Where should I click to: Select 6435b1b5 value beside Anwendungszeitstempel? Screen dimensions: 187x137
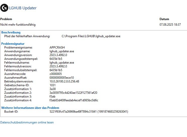(56, 59)
